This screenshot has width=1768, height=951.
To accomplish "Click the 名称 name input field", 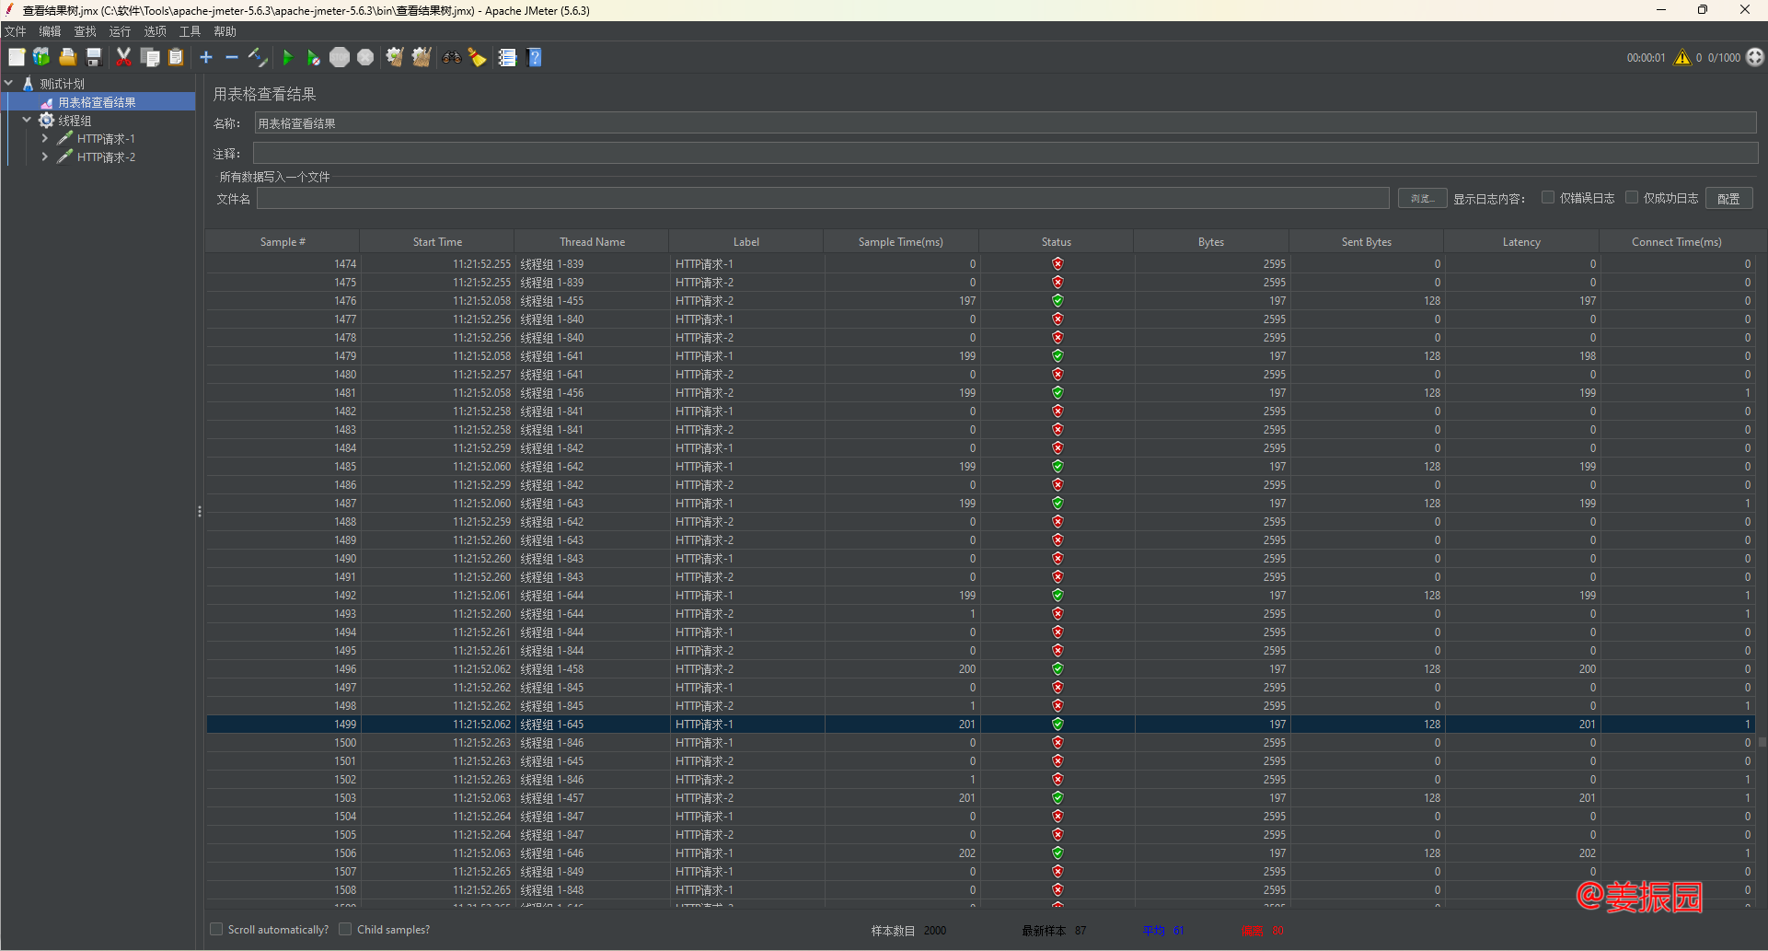I will (x=1005, y=123).
